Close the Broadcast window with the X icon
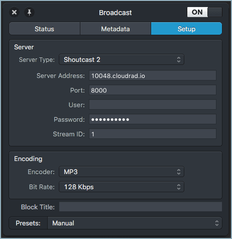The width and height of the screenshot is (232, 239). click(x=14, y=12)
